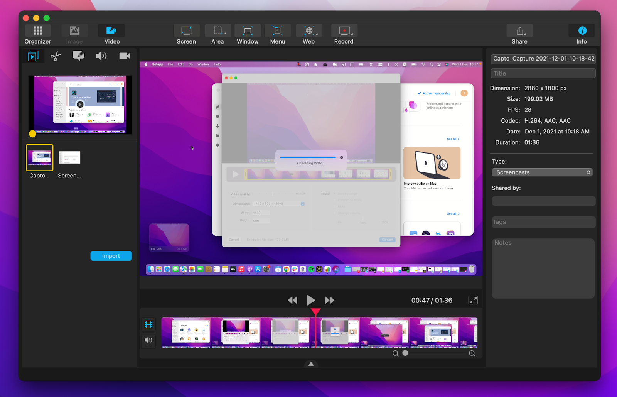
Task: Select the trim scissors tool
Action: tap(55, 56)
